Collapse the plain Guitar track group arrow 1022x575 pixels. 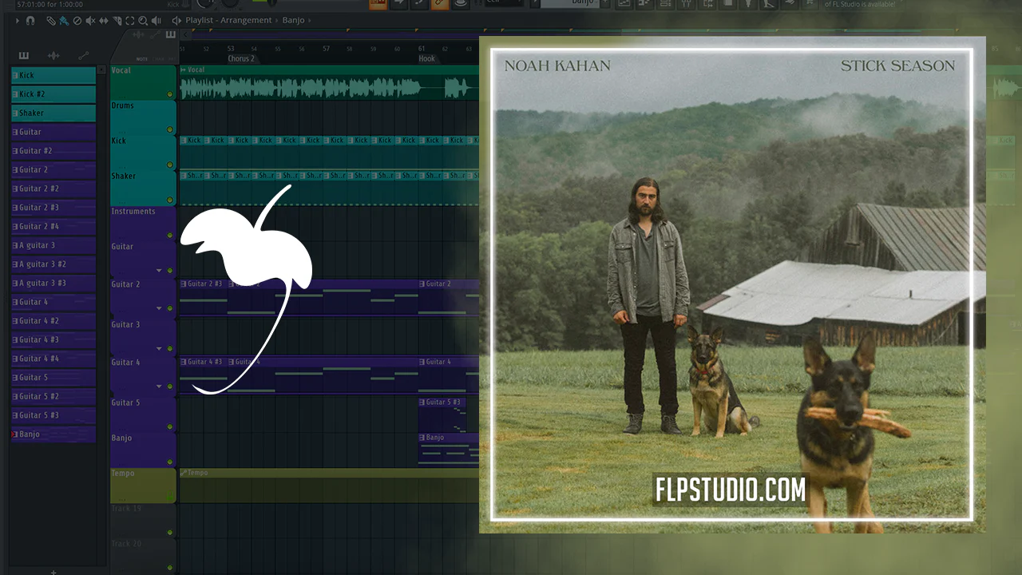click(x=159, y=271)
